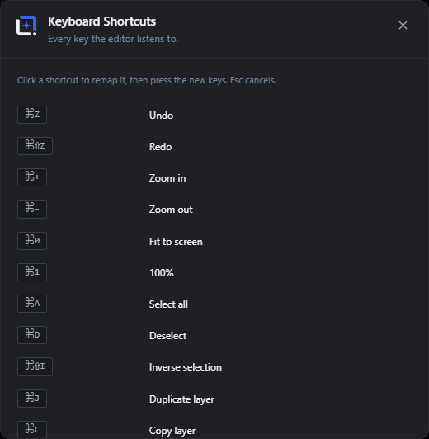Screen dimensions: 429x439
Task: Change the ⌘A Select all shortcut
Action: (32, 304)
